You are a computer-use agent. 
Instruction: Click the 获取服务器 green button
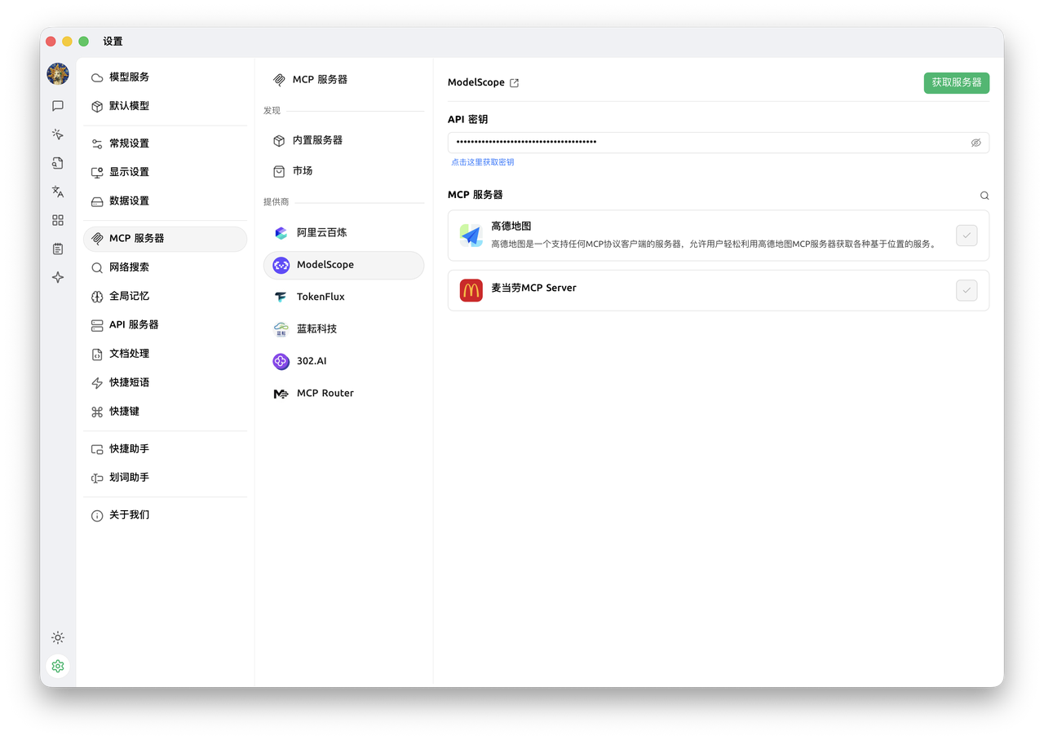click(x=957, y=83)
